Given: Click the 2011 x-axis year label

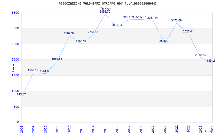Looking at the screenshot, I should pos(57,129).
